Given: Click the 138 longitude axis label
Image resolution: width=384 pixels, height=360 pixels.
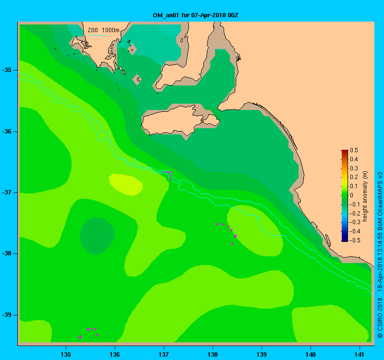Looking at the screenshot, I should [x=213, y=354].
